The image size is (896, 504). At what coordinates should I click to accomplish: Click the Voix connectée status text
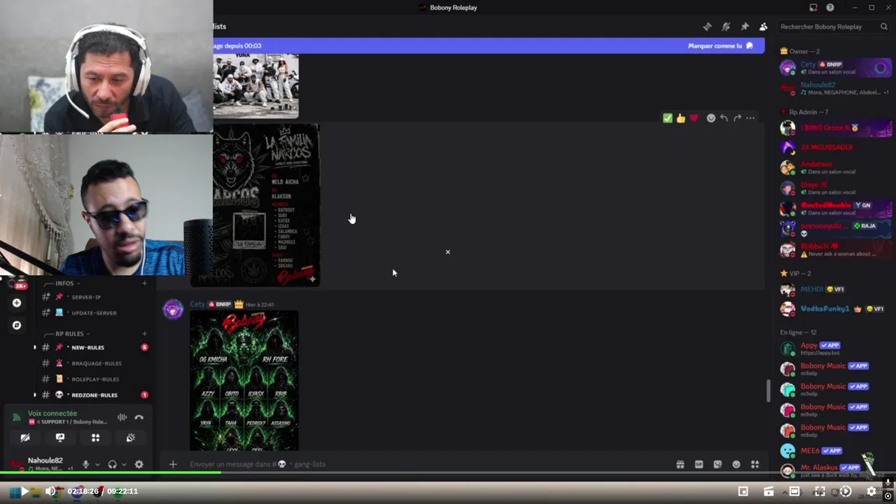tap(52, 414)
